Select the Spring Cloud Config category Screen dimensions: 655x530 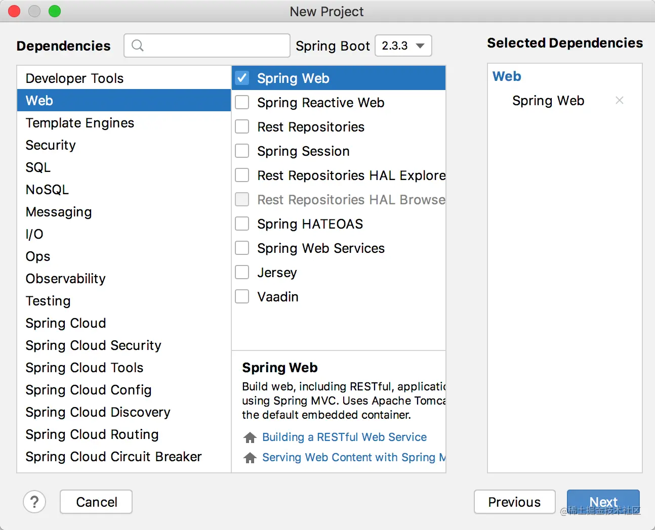pyautogui.click(x=89, y=390)
